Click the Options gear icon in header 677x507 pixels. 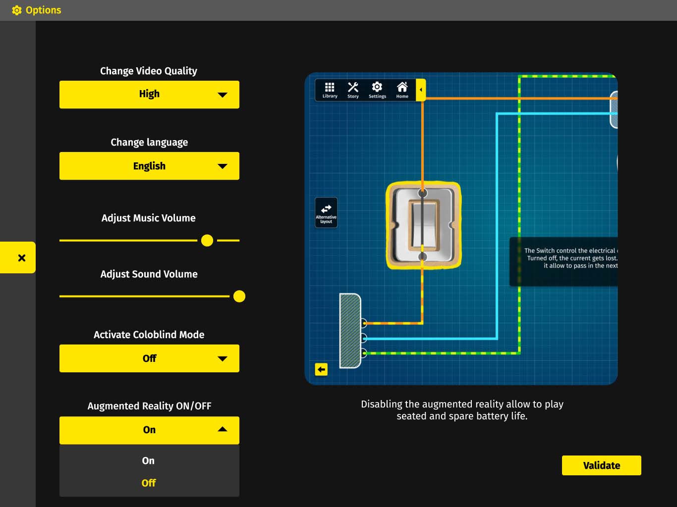tap(16, 10)
